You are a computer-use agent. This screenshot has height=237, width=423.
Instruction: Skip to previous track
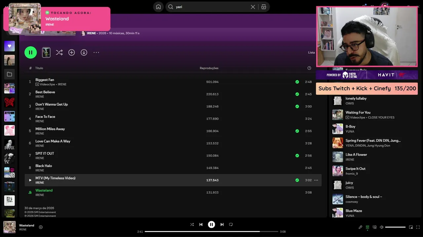click(201, 224)
